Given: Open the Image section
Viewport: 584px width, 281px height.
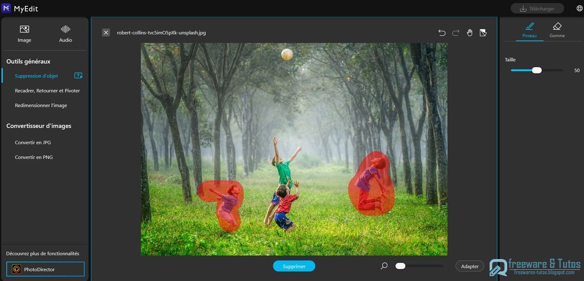Looking at the screenshot, I should point(24,33).
